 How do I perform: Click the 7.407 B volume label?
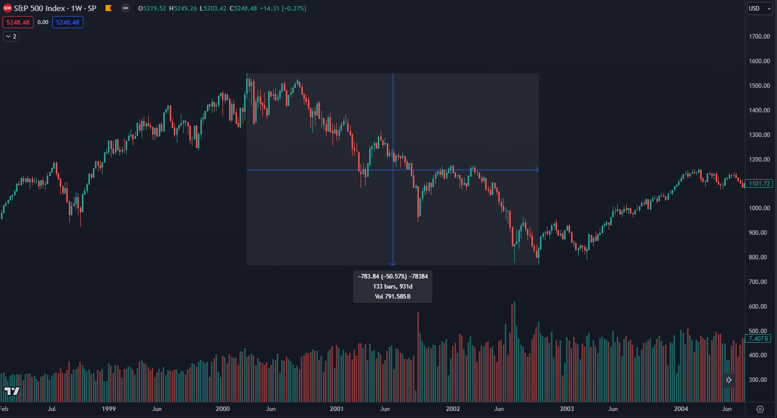758,339
